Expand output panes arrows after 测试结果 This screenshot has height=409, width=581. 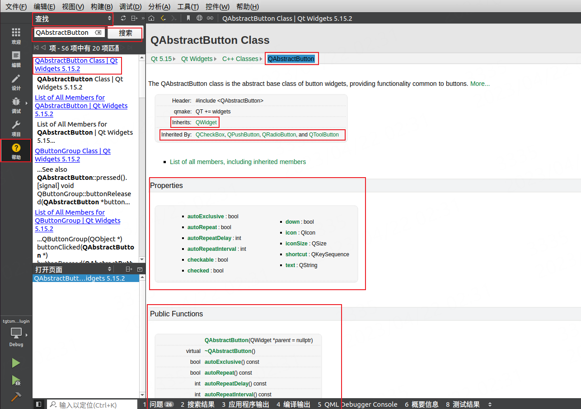click(x=490, y=404)
